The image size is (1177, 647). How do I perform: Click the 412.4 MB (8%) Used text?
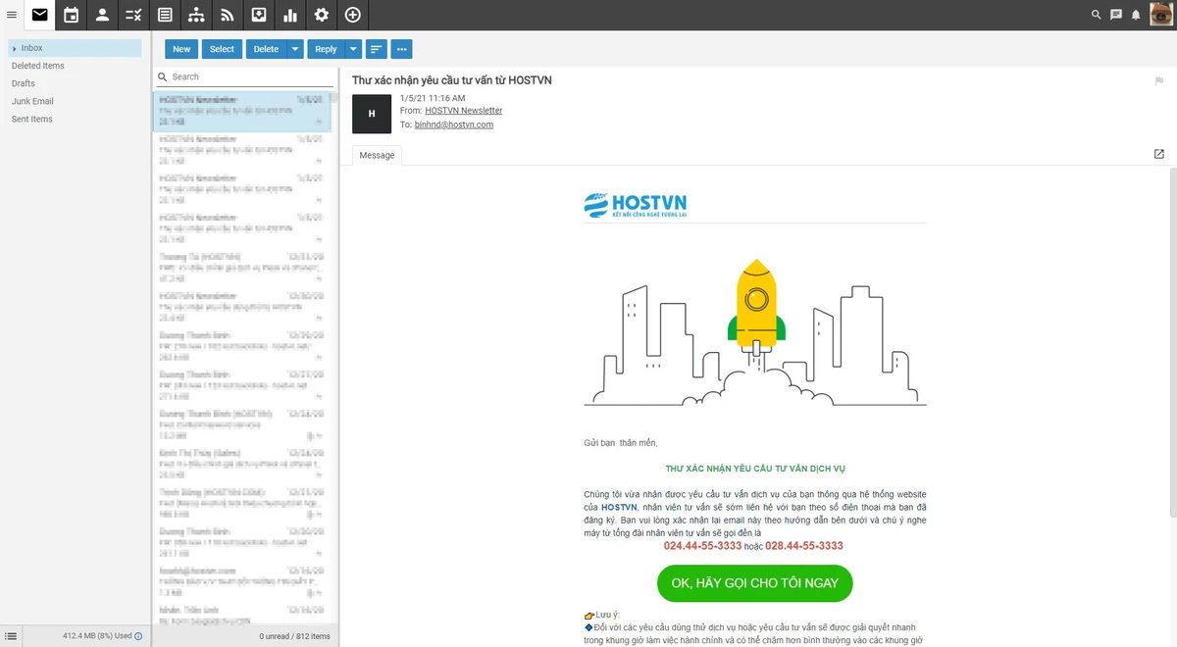point(96,636)
